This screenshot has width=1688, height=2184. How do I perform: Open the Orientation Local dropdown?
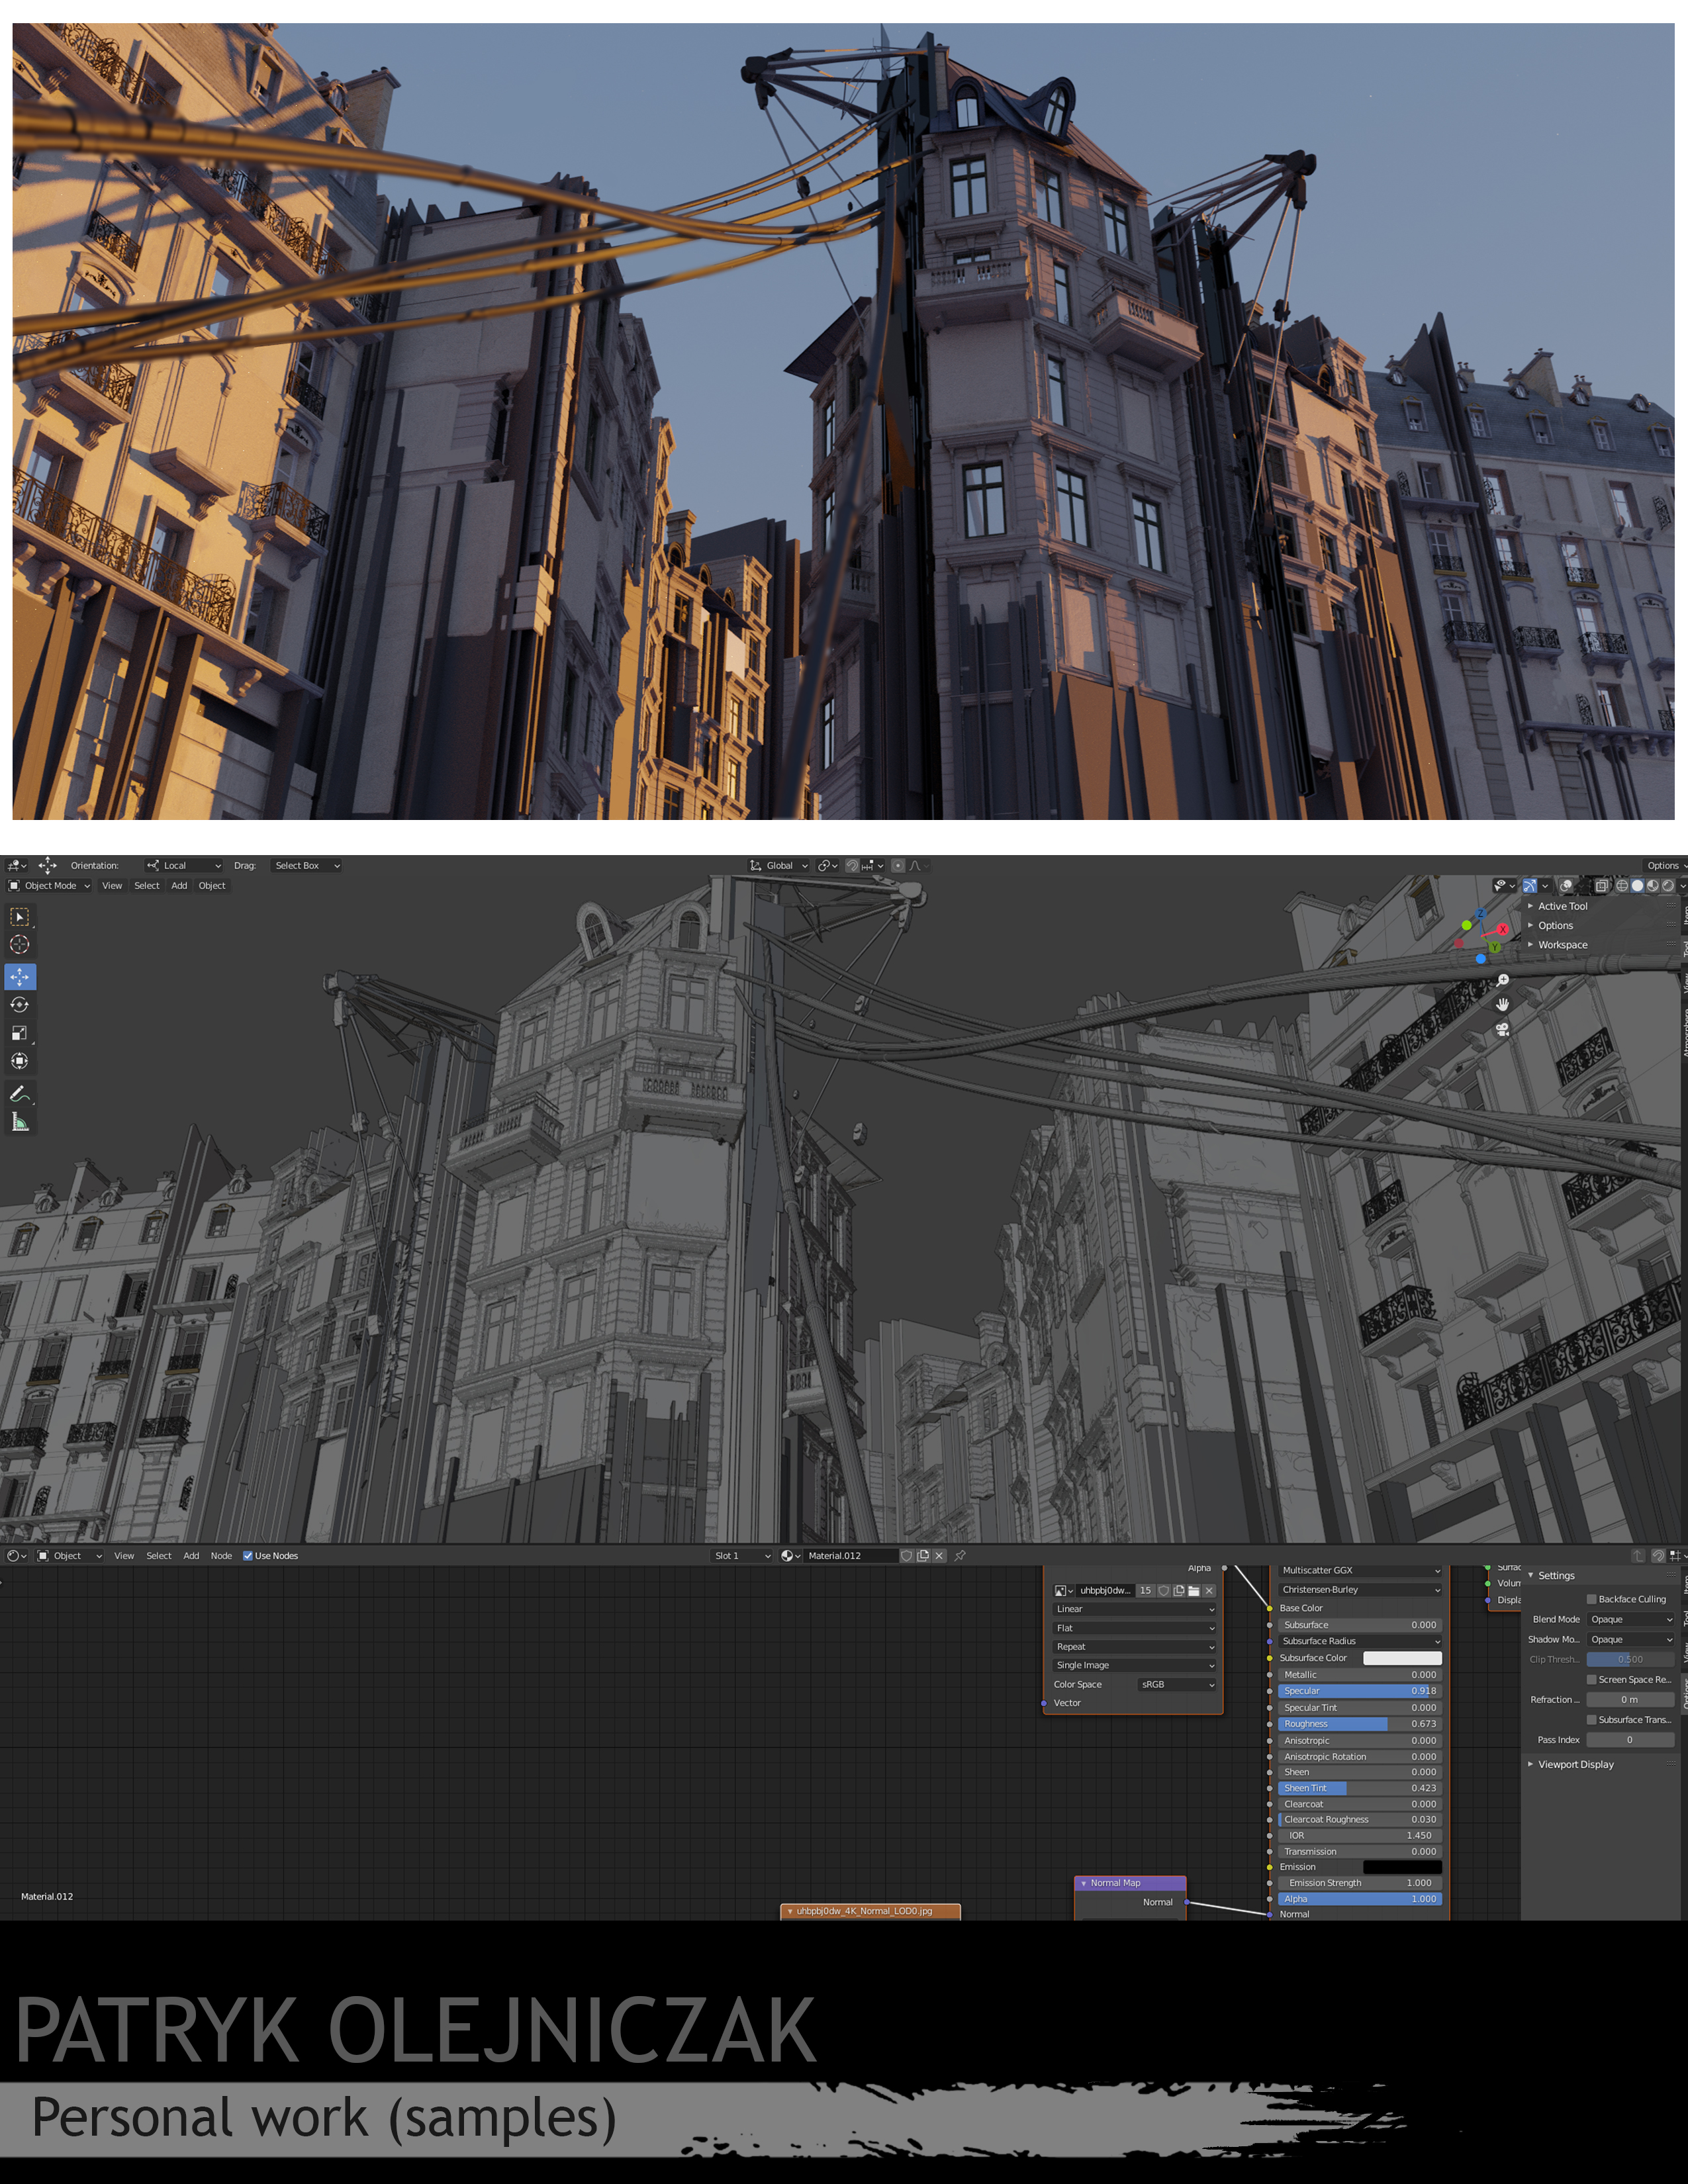coord(183,865)
